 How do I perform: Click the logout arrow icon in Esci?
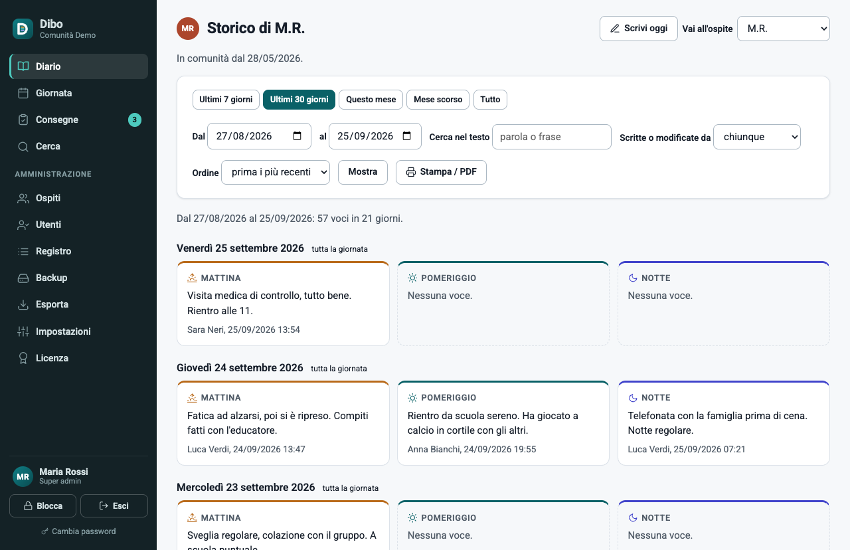[x=104, y=506]
